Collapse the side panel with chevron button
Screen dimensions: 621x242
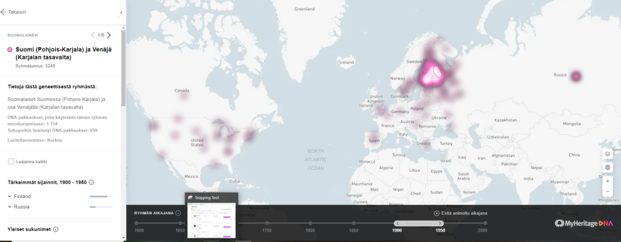point(121,13)
